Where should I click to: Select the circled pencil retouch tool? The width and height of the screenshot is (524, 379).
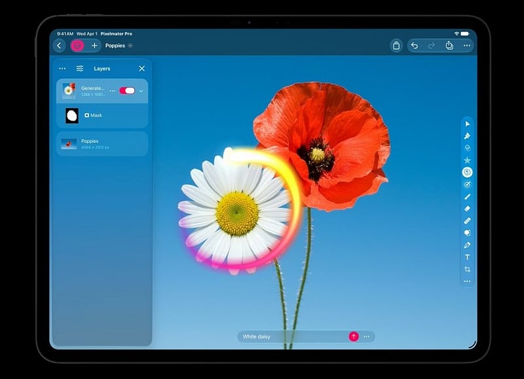(467, 184)
